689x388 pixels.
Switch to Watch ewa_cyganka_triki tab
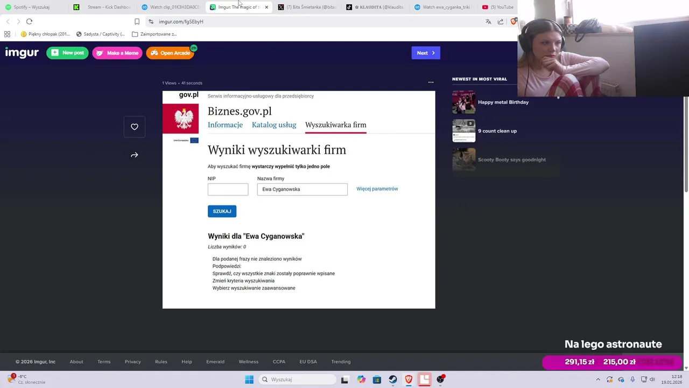click(x=444, y=7)
